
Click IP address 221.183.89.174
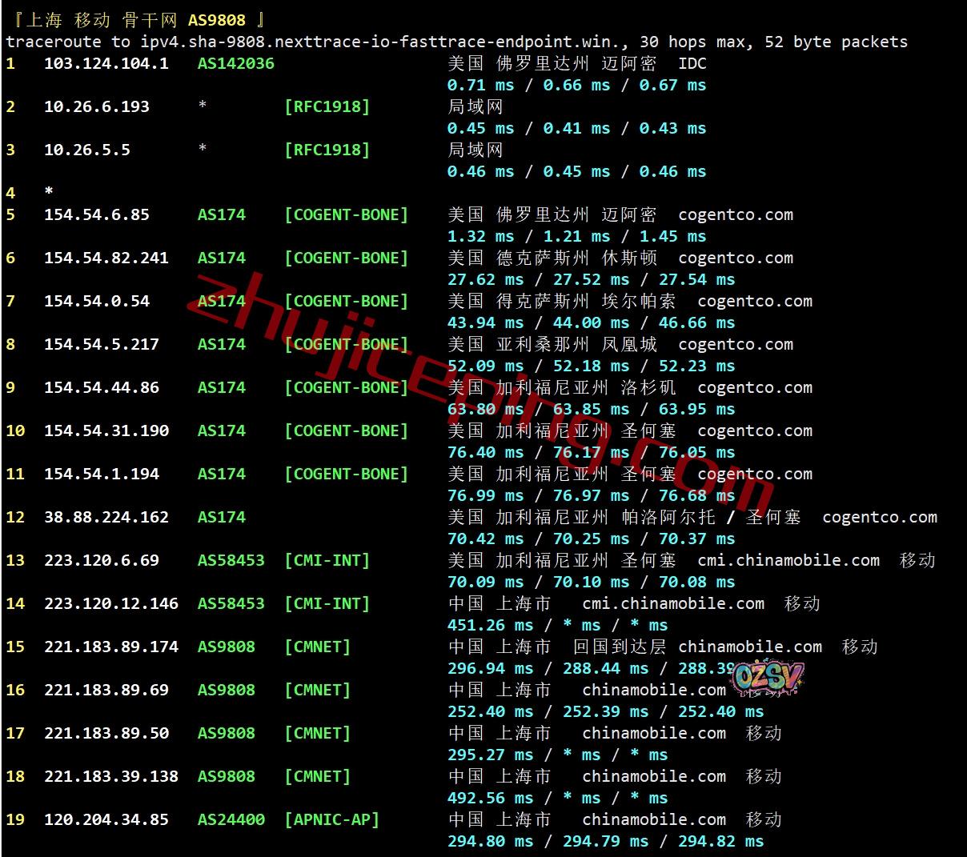pos(110,647)
